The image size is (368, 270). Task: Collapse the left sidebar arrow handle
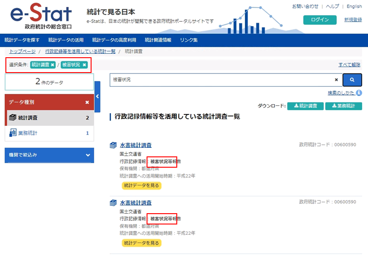point(97,96)
